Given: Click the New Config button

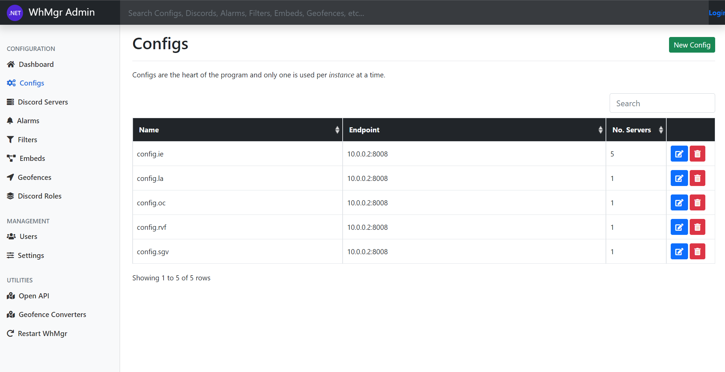Looking at the screenshot, I should (692, 45).
